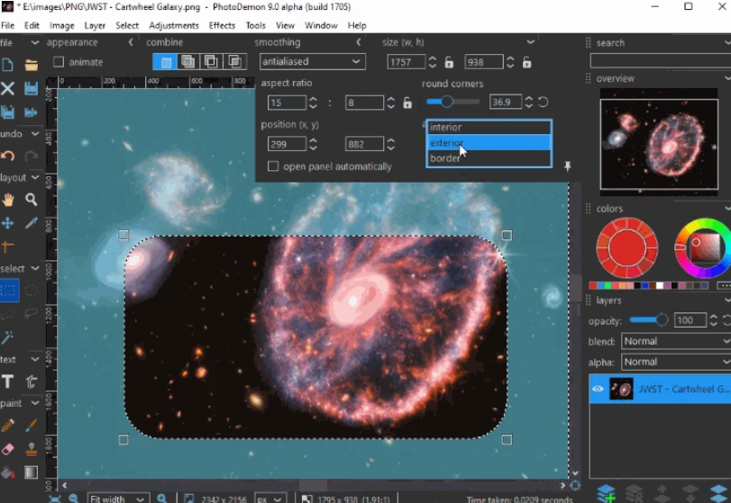Viewport: 731px width, 503px height.
Task: Click the selection width input field
Action: 407,62
